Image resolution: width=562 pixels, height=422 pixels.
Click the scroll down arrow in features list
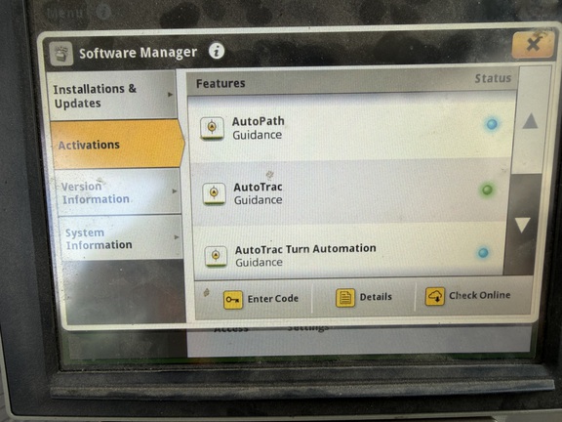coord(523,225)
